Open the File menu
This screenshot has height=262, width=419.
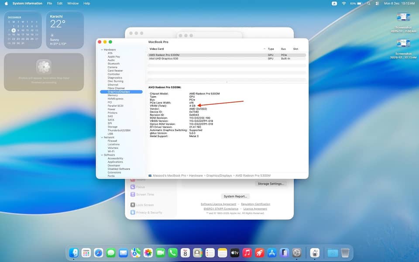50,3
